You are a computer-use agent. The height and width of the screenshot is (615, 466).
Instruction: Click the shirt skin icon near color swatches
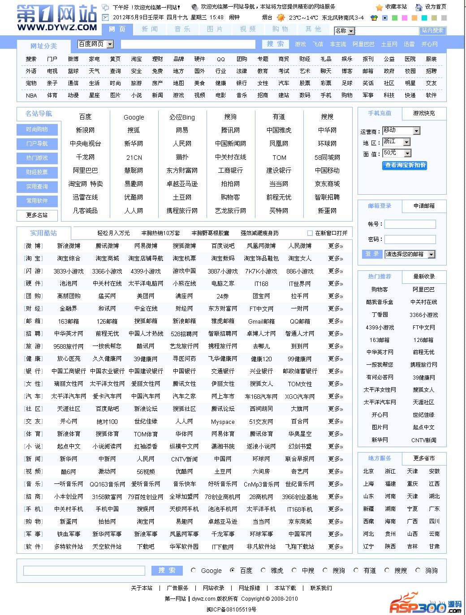[374, 18]
